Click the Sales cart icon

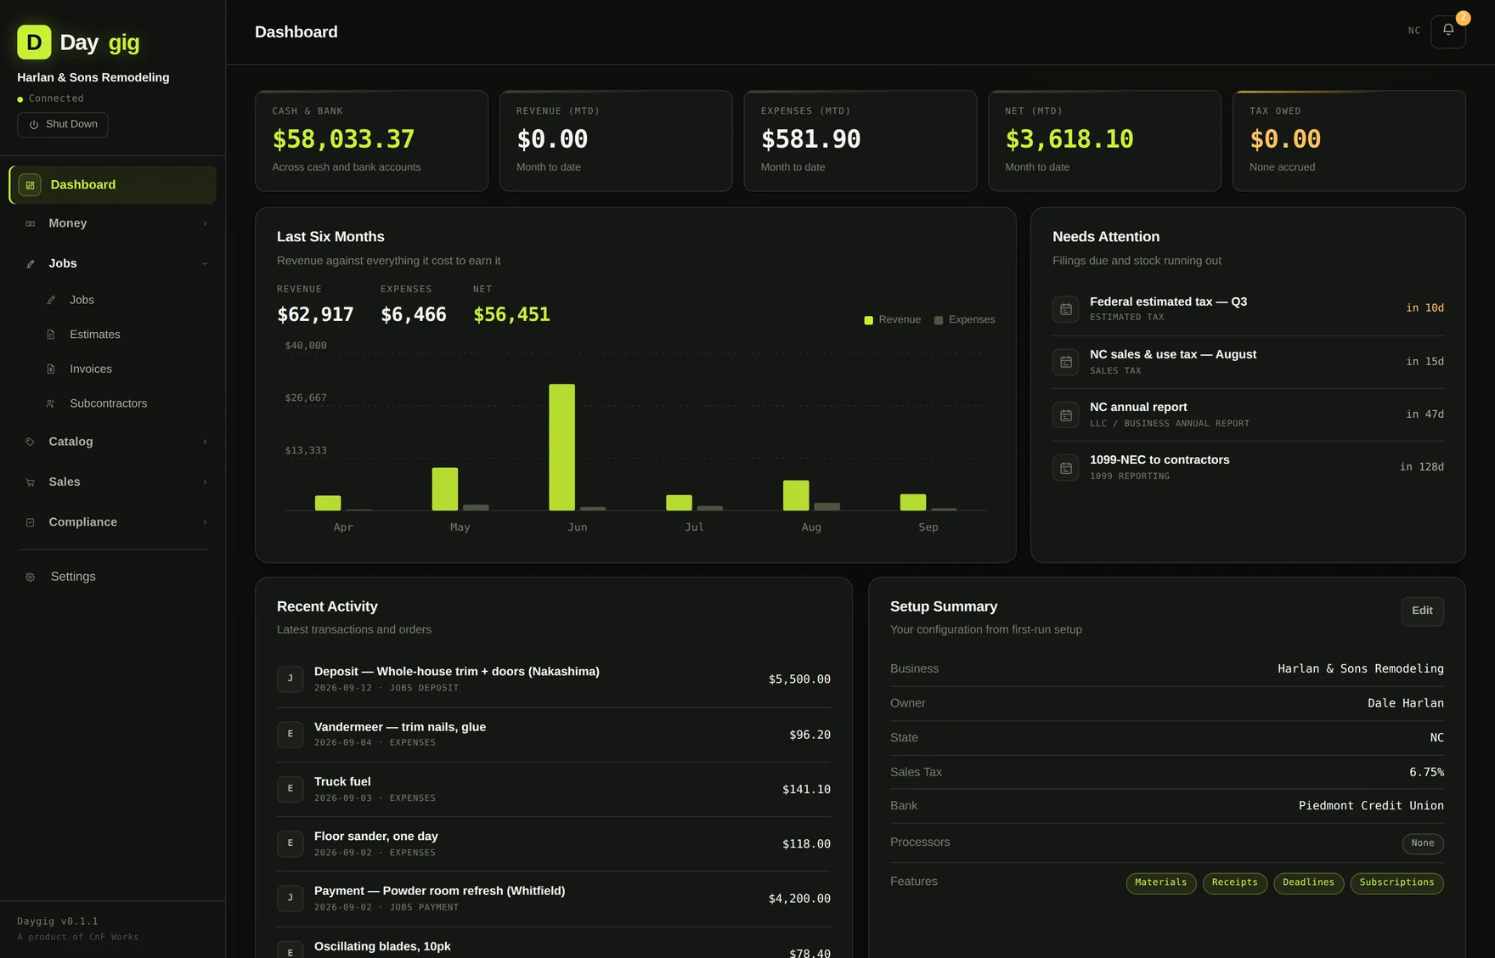point(31,482)
